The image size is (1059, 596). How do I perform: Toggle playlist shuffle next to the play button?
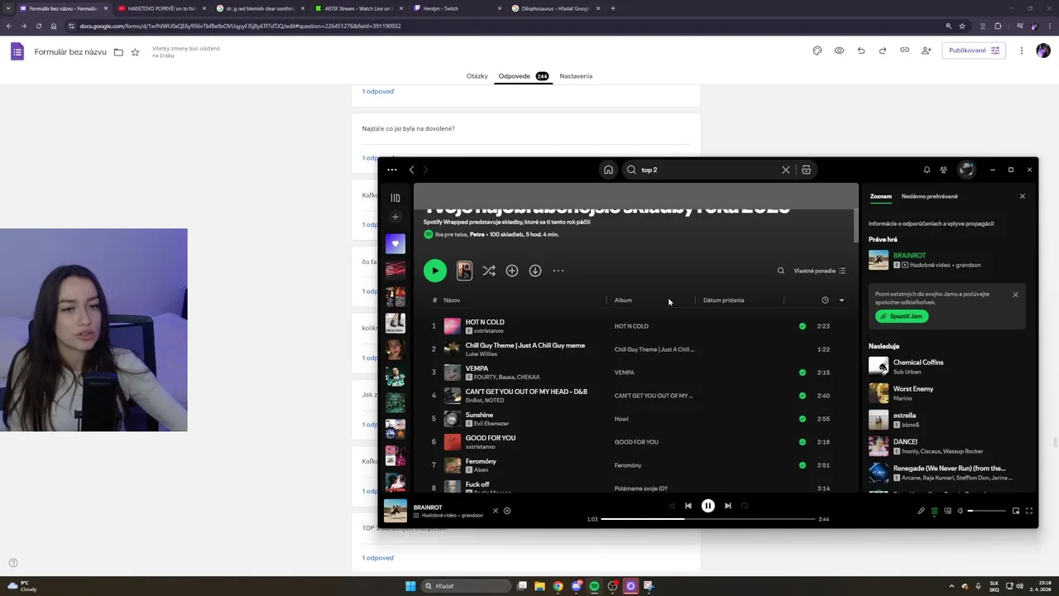(489, 271)
